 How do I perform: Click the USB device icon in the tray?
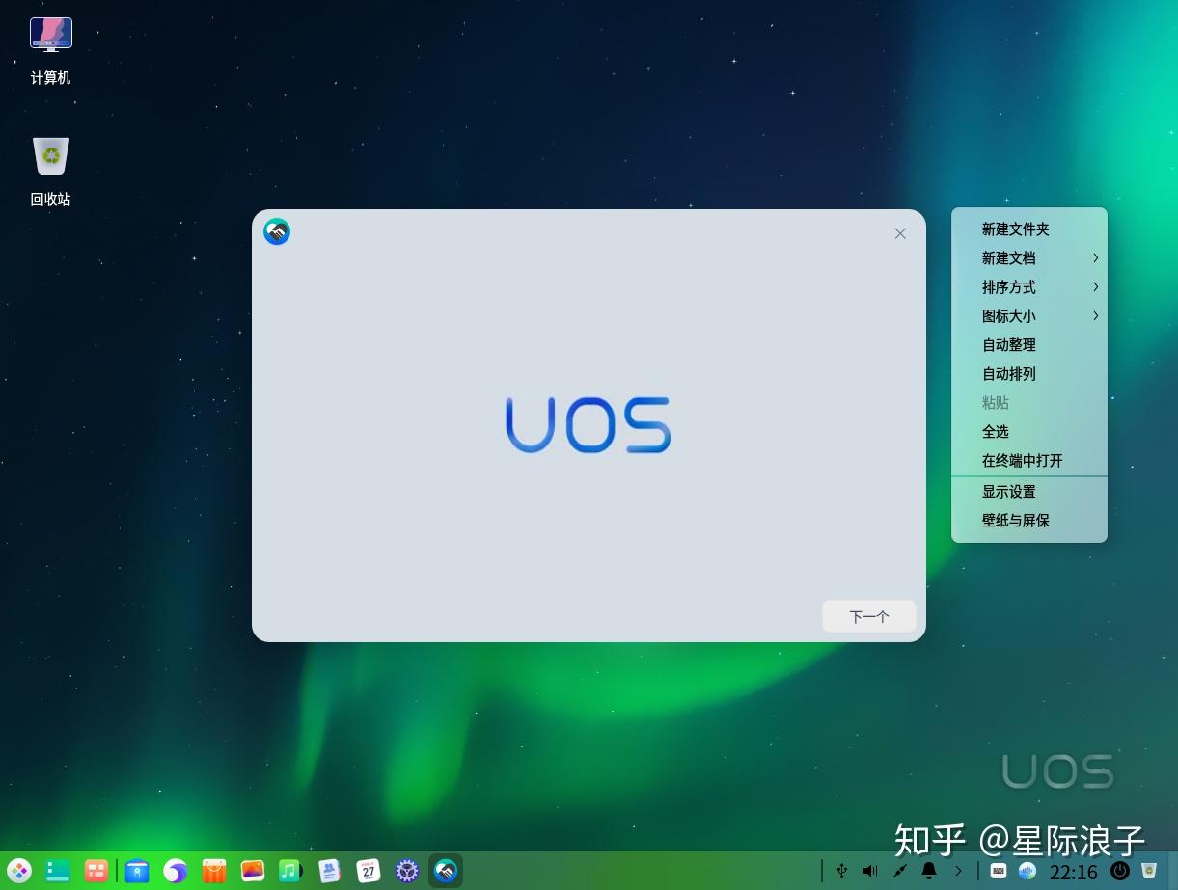(840, 871)
